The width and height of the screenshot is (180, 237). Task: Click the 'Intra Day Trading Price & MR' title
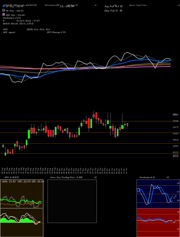(66, 177)
